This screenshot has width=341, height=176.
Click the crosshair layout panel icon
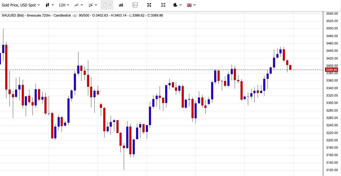(135, 5)
